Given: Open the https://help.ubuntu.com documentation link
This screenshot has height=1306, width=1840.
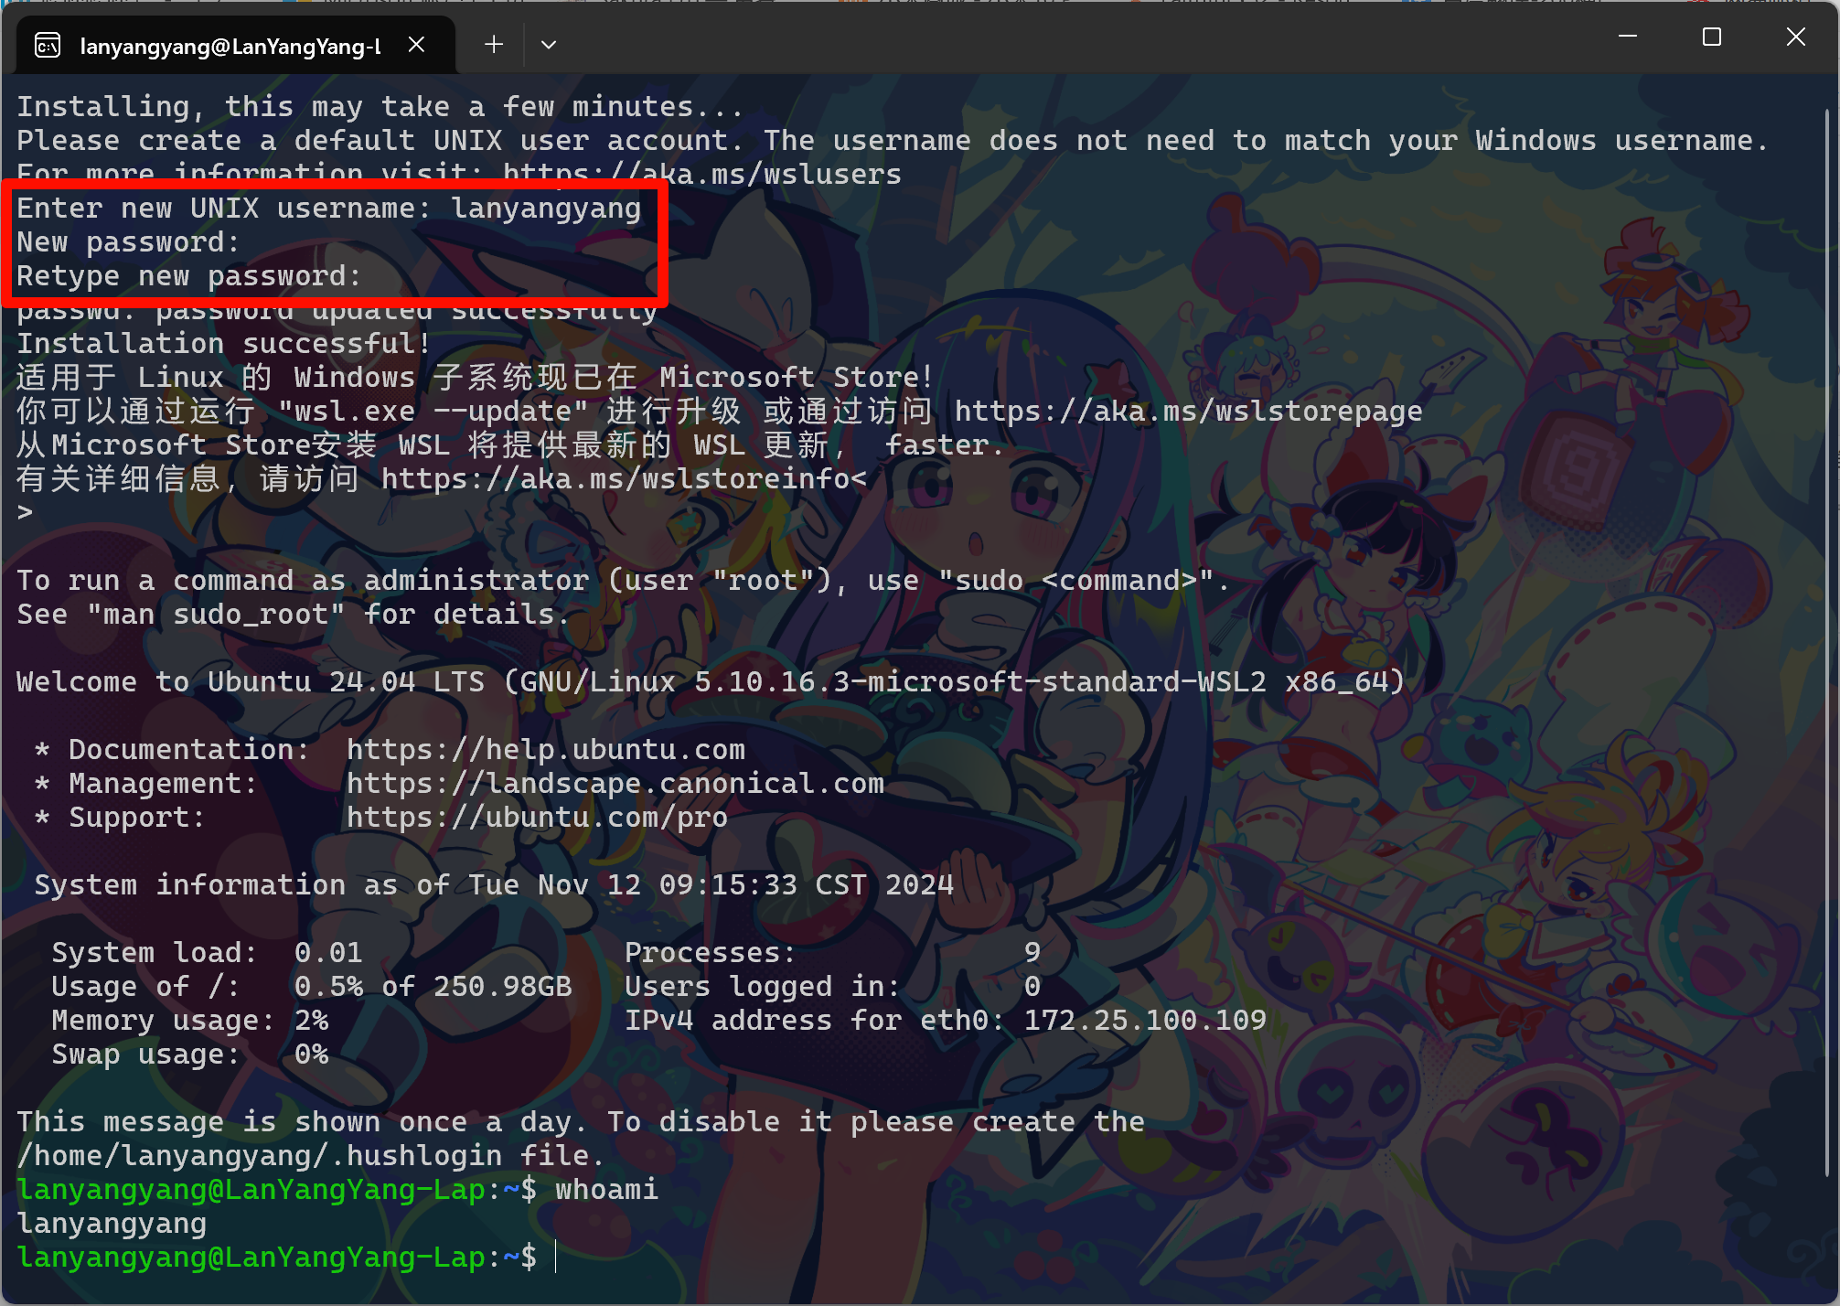Looking at the screenshot, I should [546, 750].
